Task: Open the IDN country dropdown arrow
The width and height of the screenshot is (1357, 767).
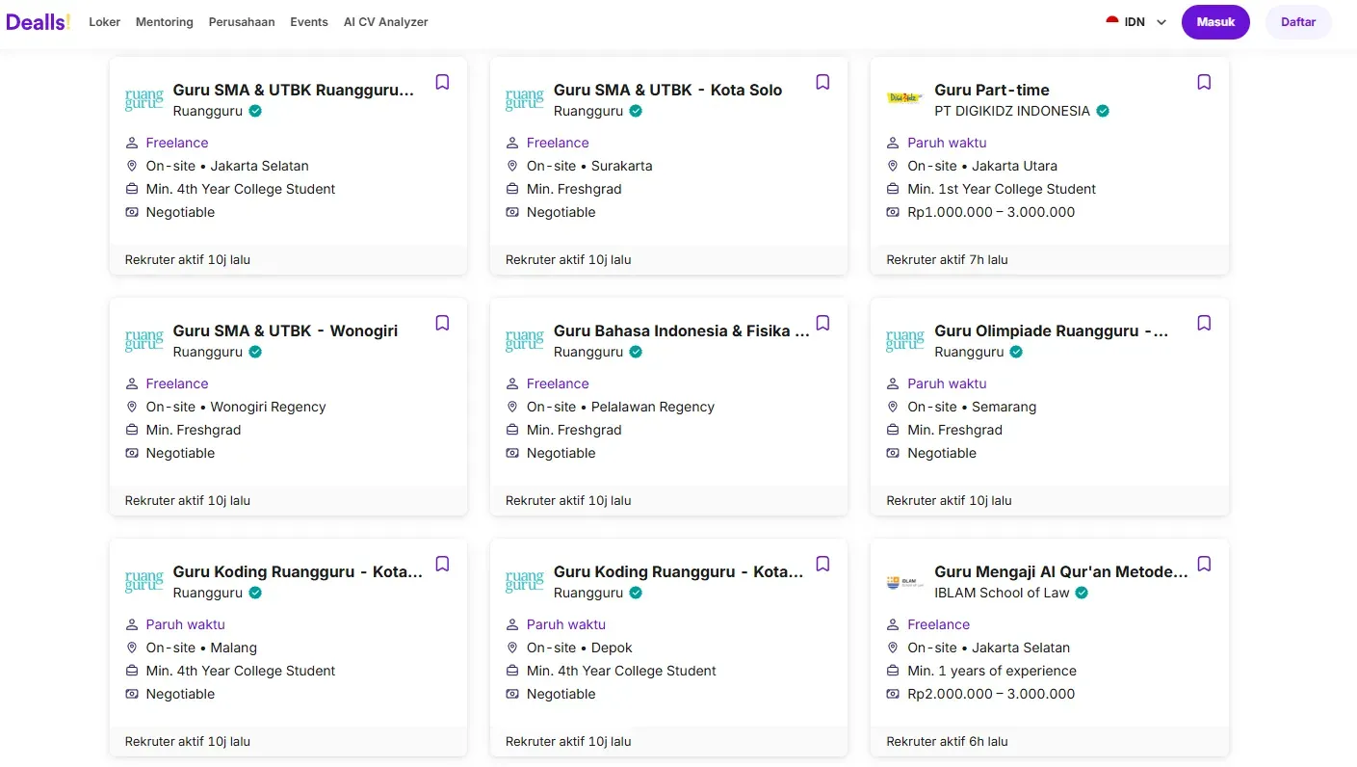Action: pyautogui.click(x=1161, y=22)
